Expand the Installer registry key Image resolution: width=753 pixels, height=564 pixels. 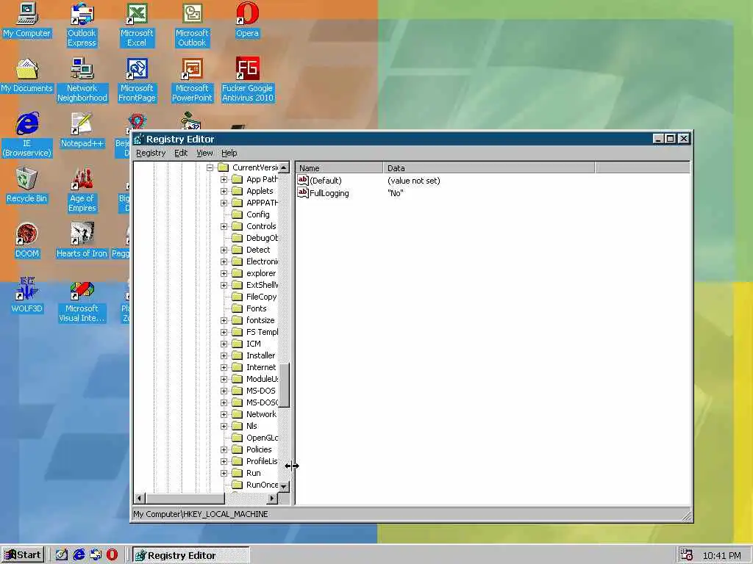(224, 355)
